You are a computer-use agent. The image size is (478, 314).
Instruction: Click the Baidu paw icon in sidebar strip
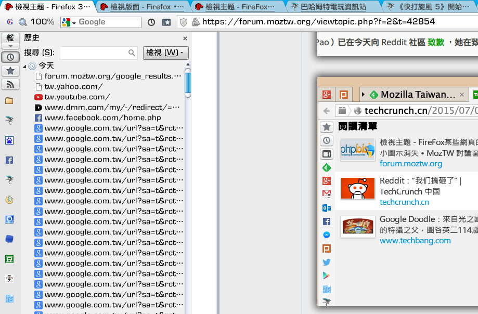click(x=9, y=140)
